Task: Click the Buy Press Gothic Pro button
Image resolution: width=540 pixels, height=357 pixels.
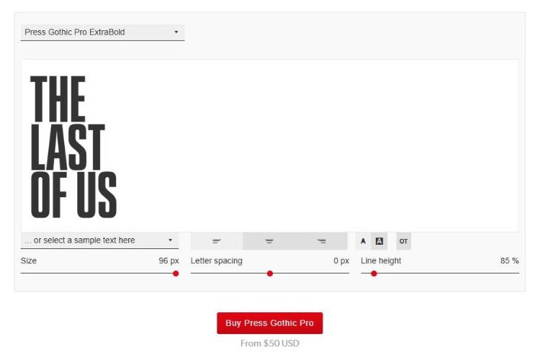Action: click(270, 323)
